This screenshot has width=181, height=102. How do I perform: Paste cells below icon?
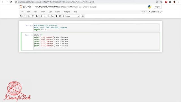click(x=37, y=16)
